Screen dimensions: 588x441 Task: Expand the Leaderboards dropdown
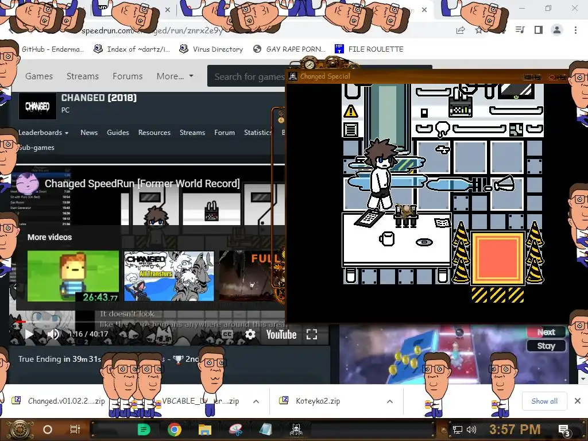click(x=44, y=133)
